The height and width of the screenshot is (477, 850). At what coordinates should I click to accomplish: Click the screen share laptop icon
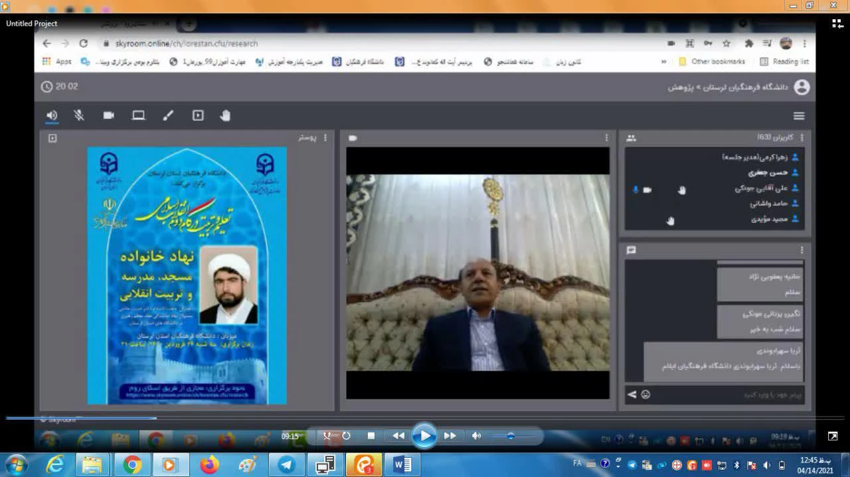138,115
